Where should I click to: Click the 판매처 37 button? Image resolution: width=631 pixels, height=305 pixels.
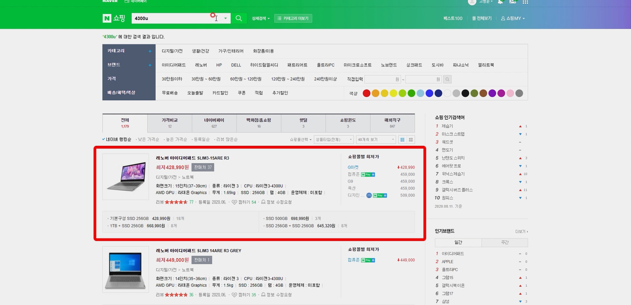pos(203,167)
